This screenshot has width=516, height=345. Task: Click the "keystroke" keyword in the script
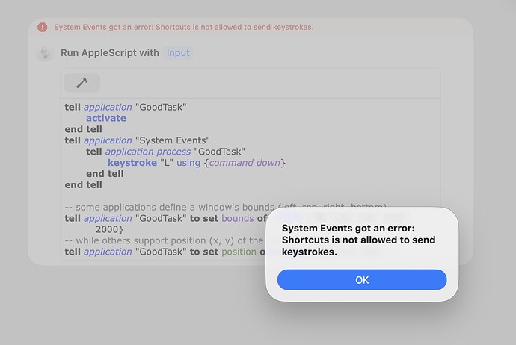pos(132,163)
